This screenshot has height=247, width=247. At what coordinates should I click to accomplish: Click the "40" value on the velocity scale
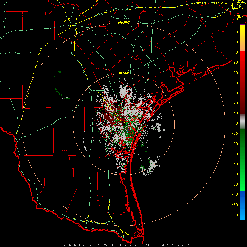(236, 83)
